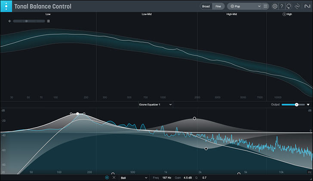Click the meter icon right of Low slider

[x=48, y=21]
